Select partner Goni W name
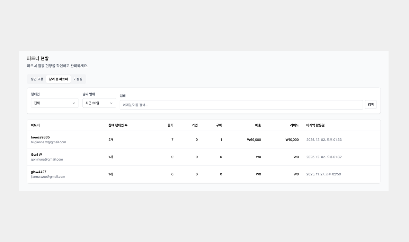Screen dimensions: 409x242 click(36, 155)
